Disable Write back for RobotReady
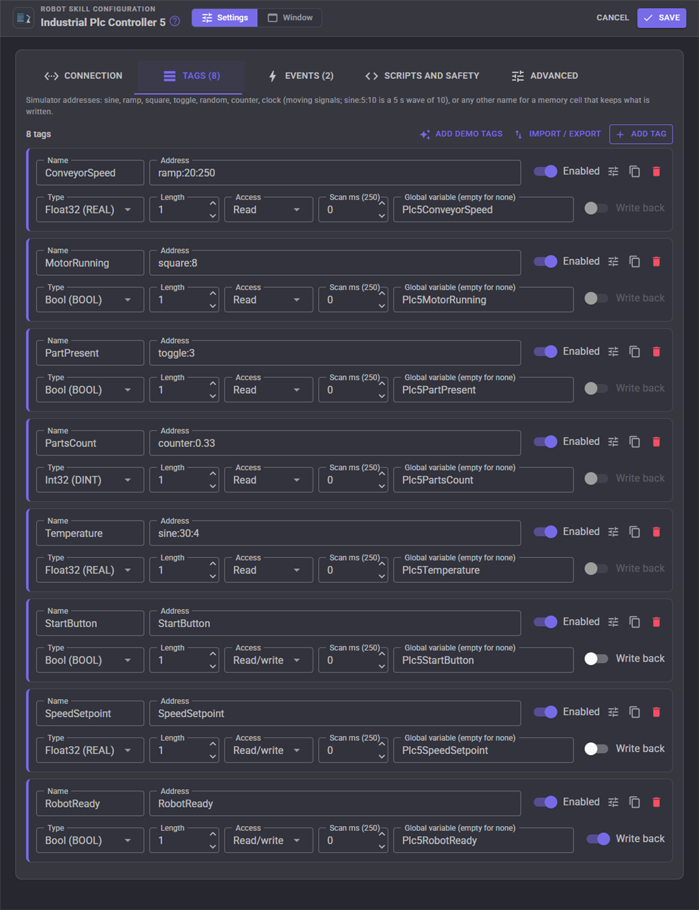Image resolution: width=699 pixels, height=910 pixels. point(597,838)
